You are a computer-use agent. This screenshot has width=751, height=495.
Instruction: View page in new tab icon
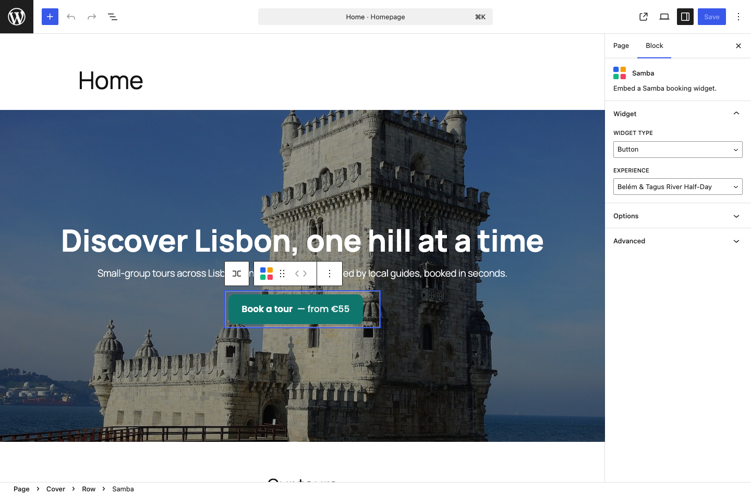644,17
